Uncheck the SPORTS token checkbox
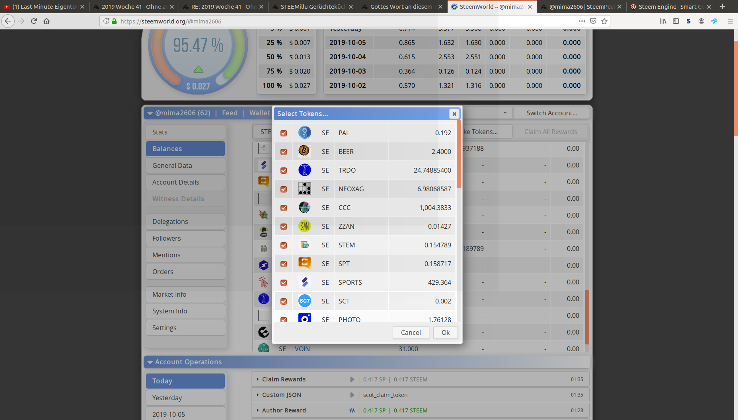 click(284, 282)
